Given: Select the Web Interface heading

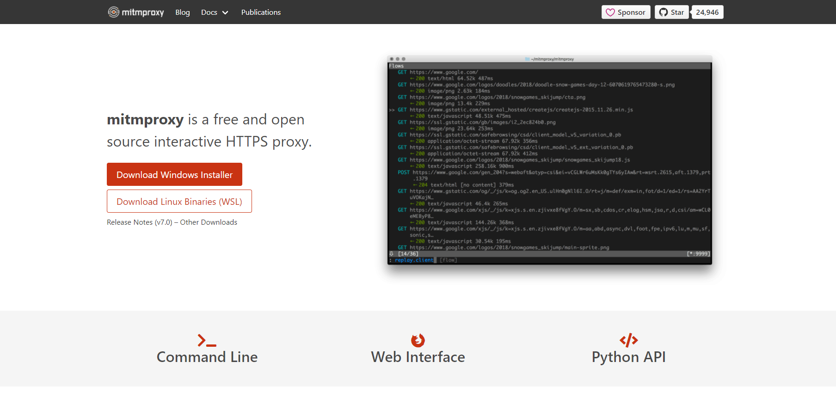Looking at the screenshot, I should [418, 357].
